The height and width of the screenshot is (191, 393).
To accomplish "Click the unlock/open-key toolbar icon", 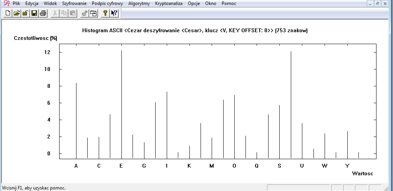I will point(25,13).
